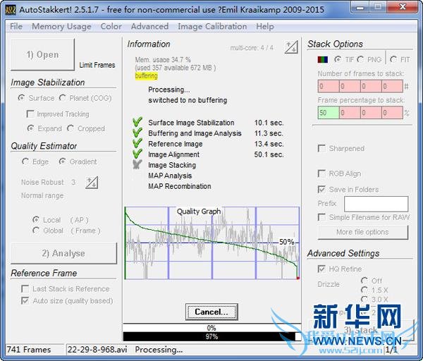This screenshot has width=423, height=361.
Task: Open the File menu
Action: tap(16, 27)
